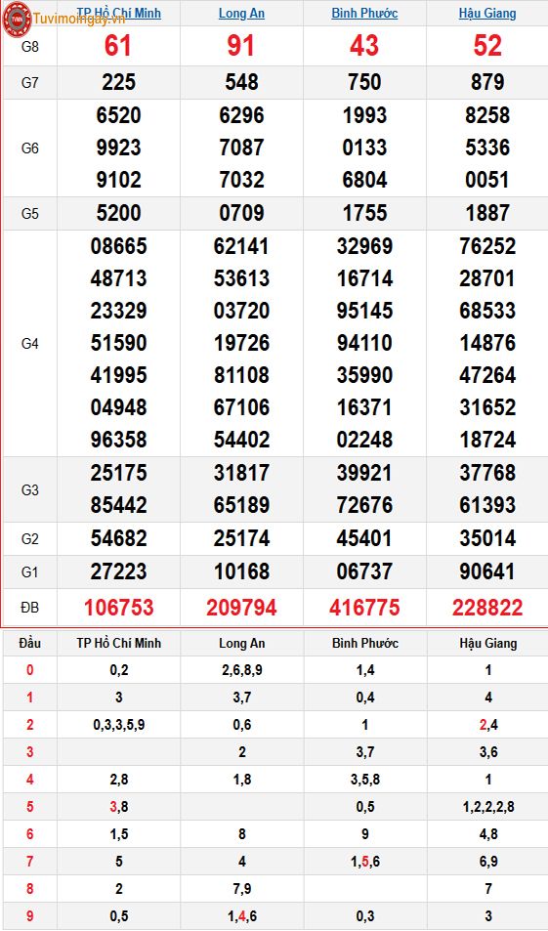
Task: Click the Tuvimoingay.vn watermark text
Action: [79, 19]
